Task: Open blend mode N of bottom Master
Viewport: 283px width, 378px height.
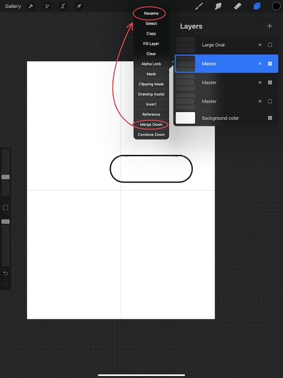Action: click(x=260, y=101)
